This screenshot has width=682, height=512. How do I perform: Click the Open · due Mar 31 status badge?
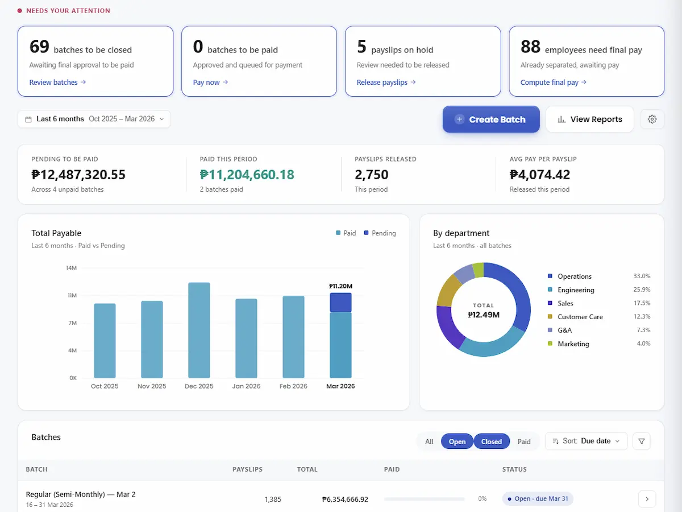tap(538, 499)
